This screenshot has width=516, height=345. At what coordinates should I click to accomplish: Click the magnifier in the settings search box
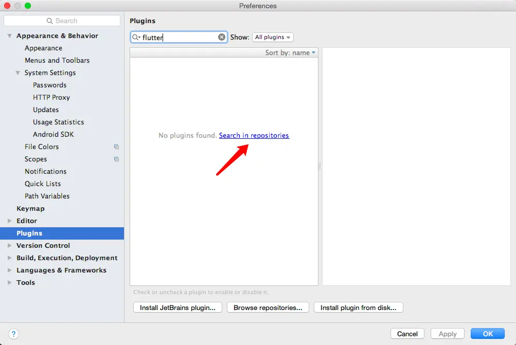49,21
